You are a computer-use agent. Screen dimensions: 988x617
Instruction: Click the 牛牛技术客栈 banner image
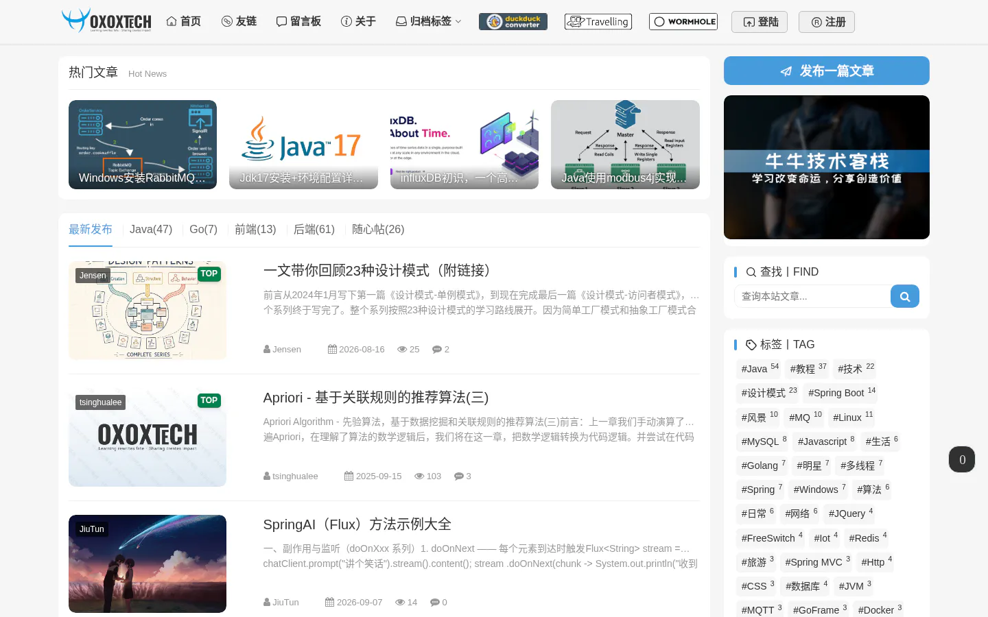point(827,167)
